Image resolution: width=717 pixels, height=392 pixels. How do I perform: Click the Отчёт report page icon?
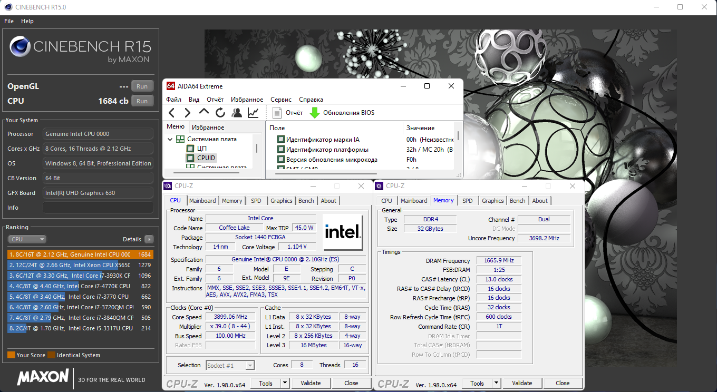277,113
